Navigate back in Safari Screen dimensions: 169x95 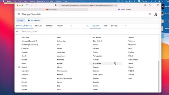[32, 5]
